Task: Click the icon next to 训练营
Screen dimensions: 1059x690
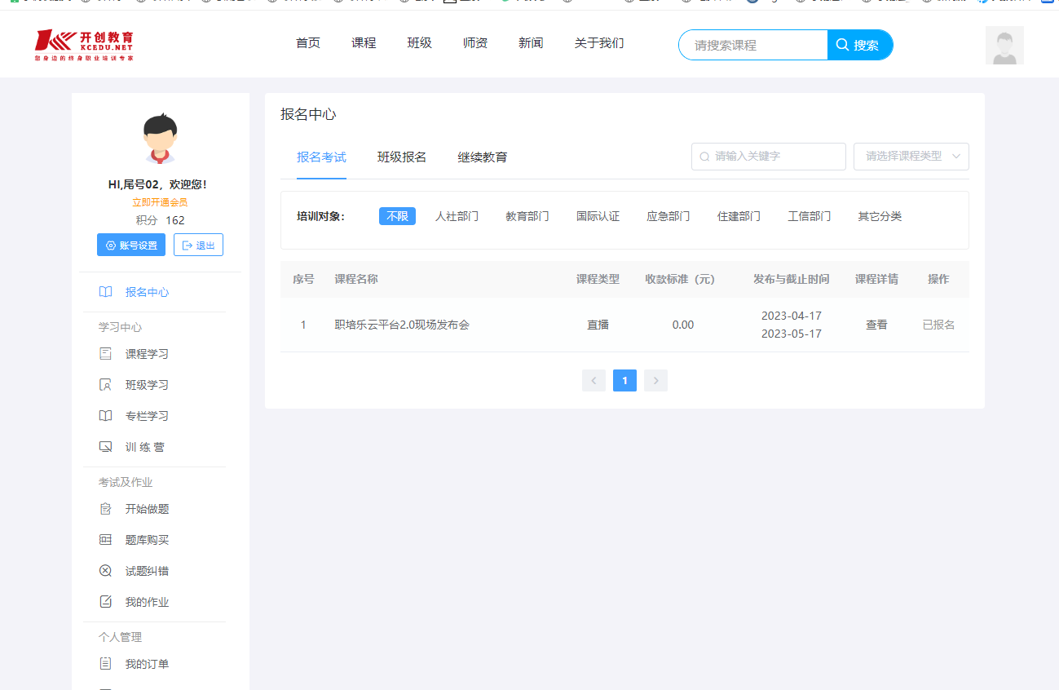Action: point(105,447)
